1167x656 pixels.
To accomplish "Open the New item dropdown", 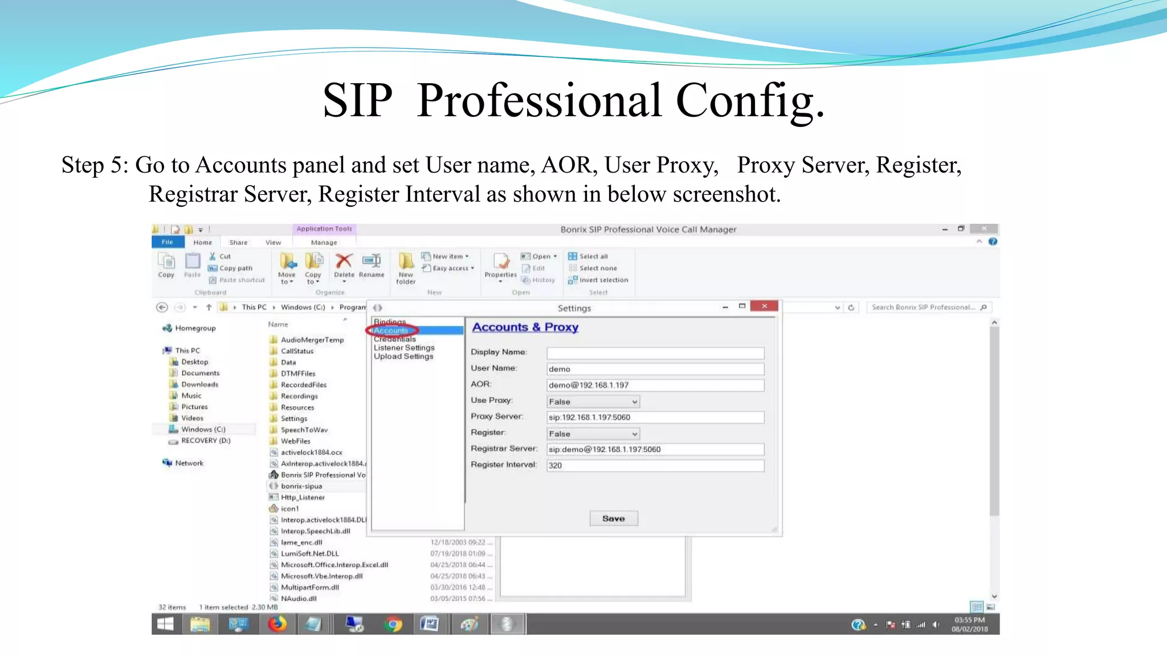I will click(446, 256).
